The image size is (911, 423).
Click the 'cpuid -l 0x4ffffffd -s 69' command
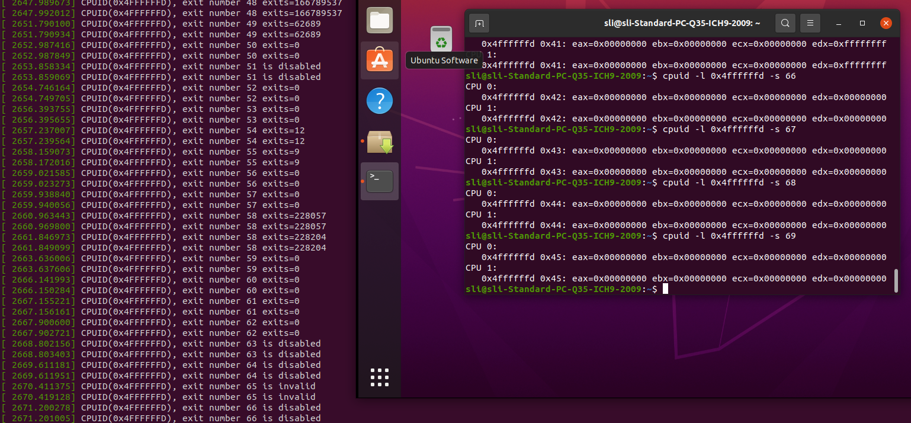(x=729, y=236)
